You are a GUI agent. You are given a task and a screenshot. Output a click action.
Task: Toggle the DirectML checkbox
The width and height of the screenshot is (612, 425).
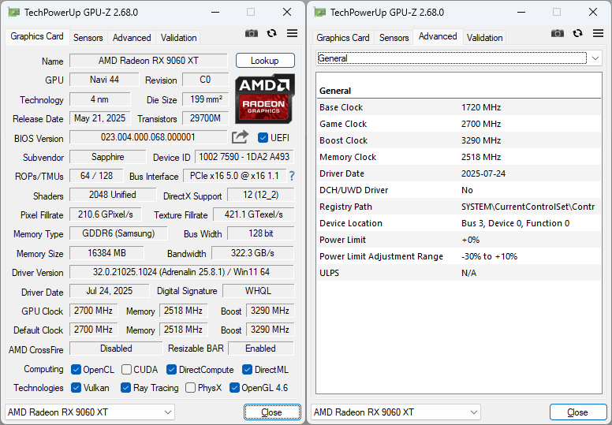pos(247,370)
